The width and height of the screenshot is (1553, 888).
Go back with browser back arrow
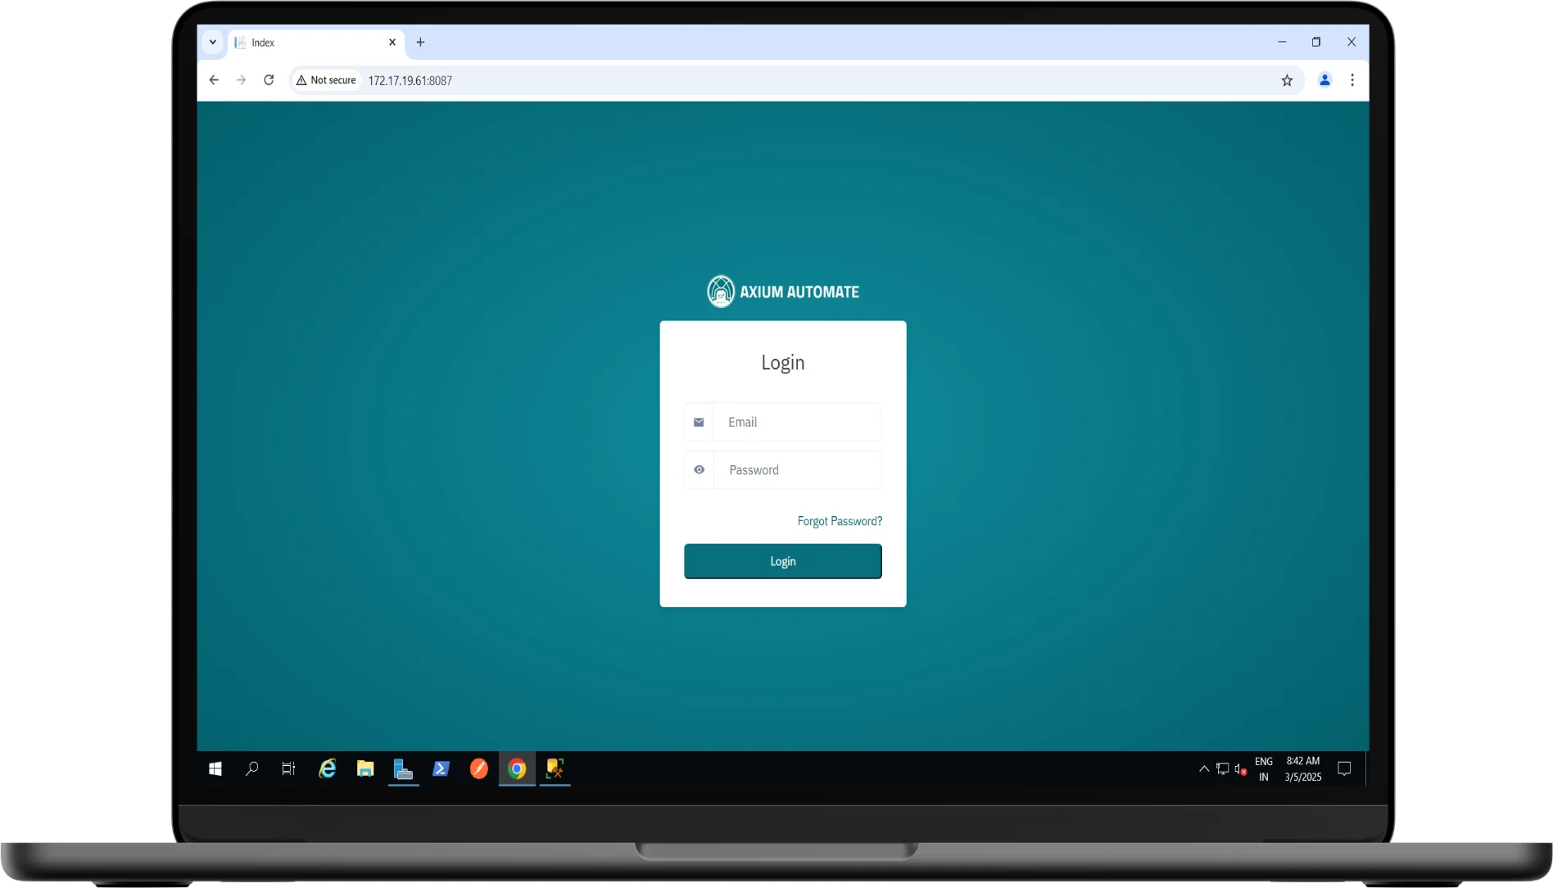214,80
